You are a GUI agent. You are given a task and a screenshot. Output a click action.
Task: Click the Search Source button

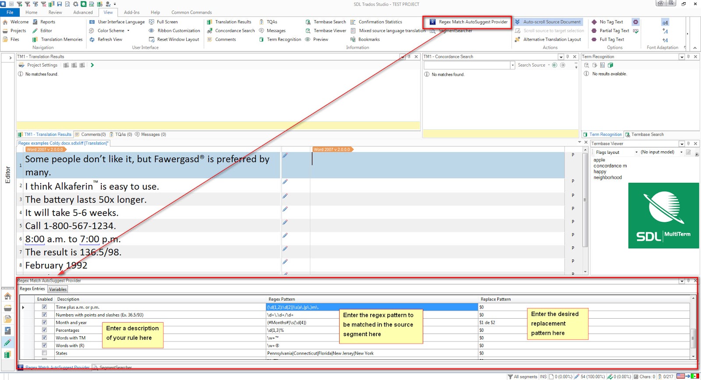[531, 65]
